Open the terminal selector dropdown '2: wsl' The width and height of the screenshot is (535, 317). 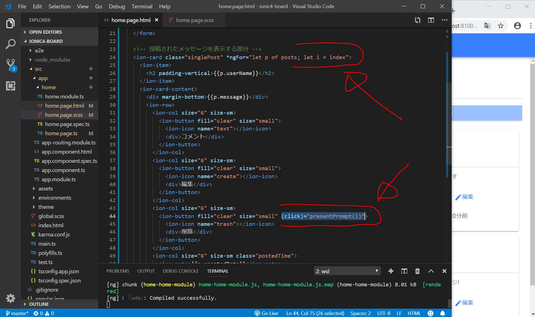(347, 271)
